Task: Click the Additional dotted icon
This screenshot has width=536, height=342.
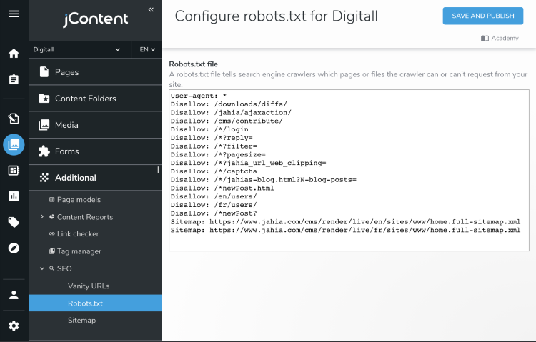Action: pyautogui.click(x=44, y=178)
